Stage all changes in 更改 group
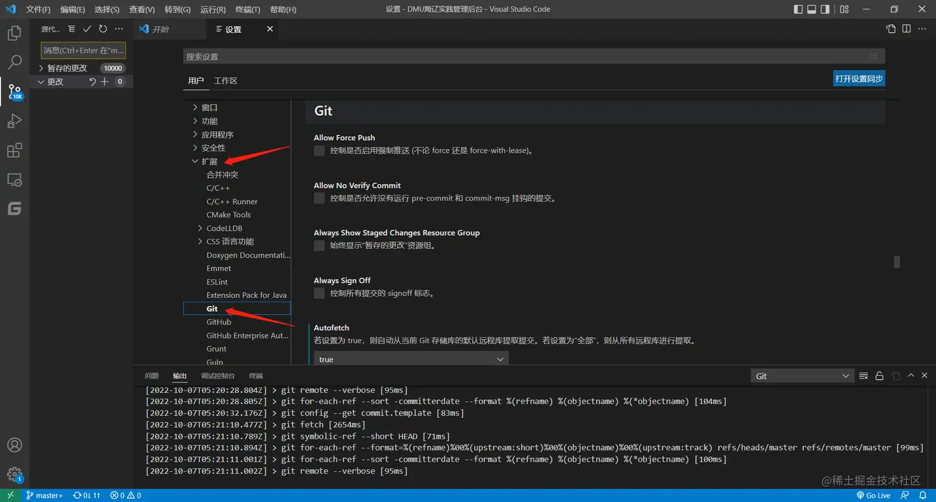936x502 pixels. tap(105, 82)
